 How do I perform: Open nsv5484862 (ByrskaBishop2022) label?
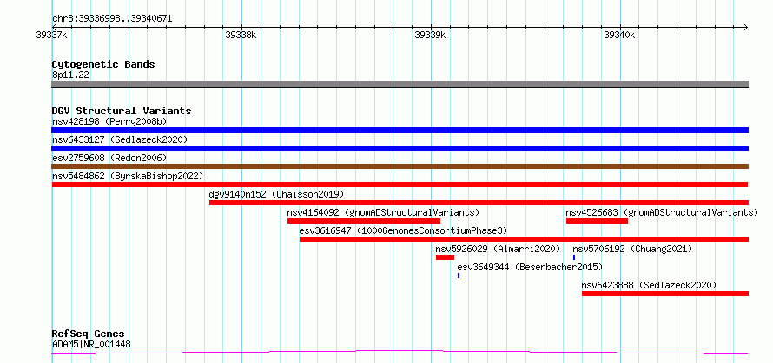(x=128, y=176)
